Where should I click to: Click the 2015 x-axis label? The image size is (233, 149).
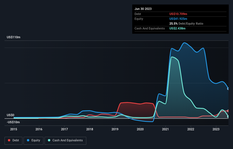pyautogui.click(x=14, y=129)
